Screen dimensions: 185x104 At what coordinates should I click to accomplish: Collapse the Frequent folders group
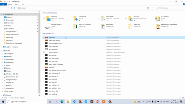[x=42, y=13]
